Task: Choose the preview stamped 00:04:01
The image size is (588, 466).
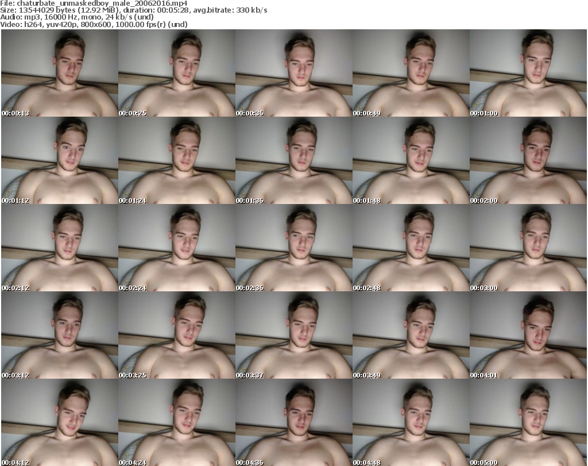Action: click(528, 335)
